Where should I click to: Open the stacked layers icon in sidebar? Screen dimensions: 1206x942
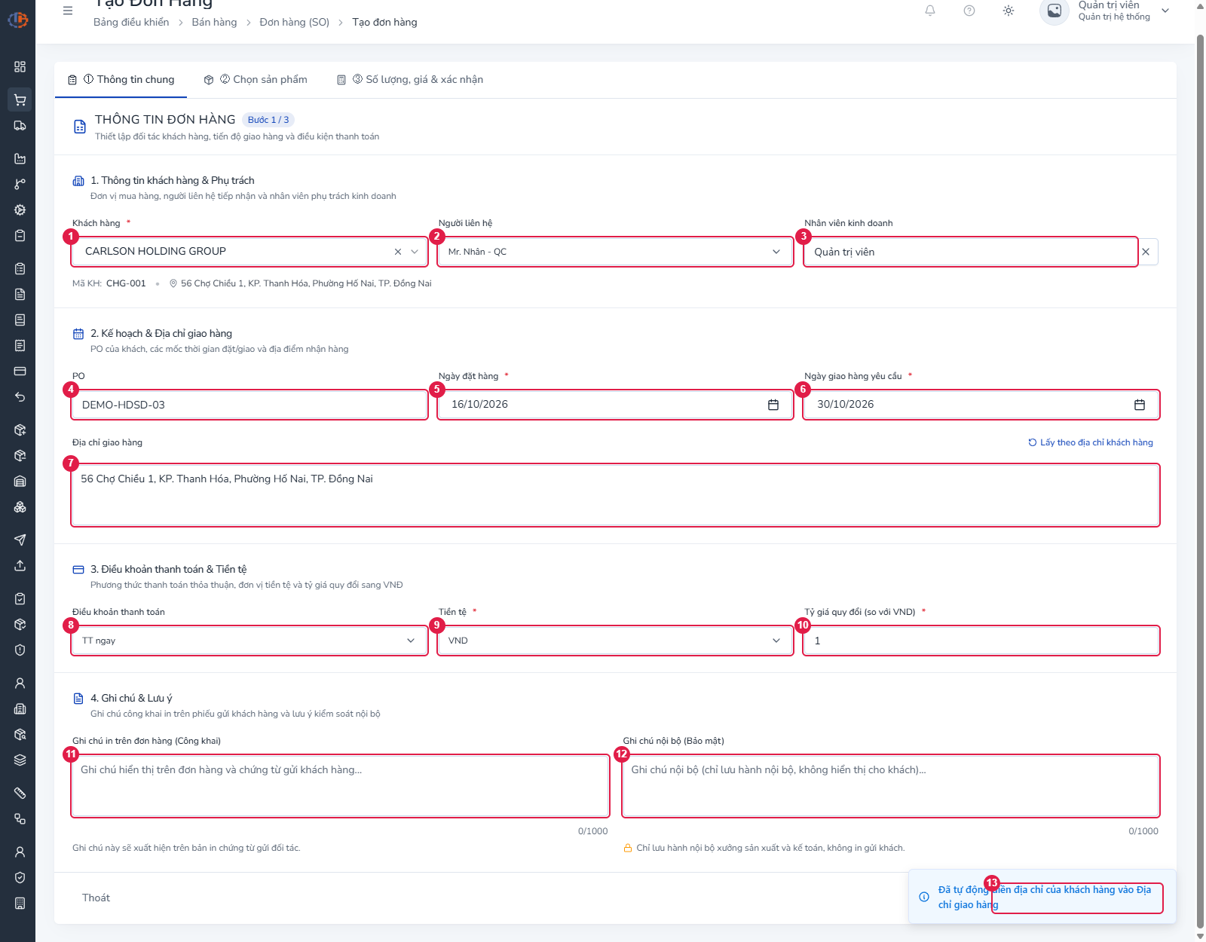pos(20,760)
